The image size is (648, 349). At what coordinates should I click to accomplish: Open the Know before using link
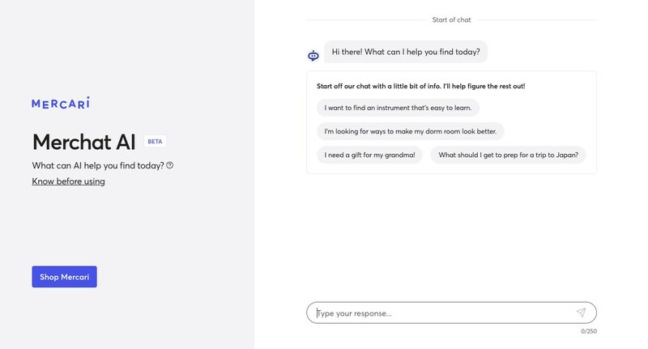coord(68,181)
